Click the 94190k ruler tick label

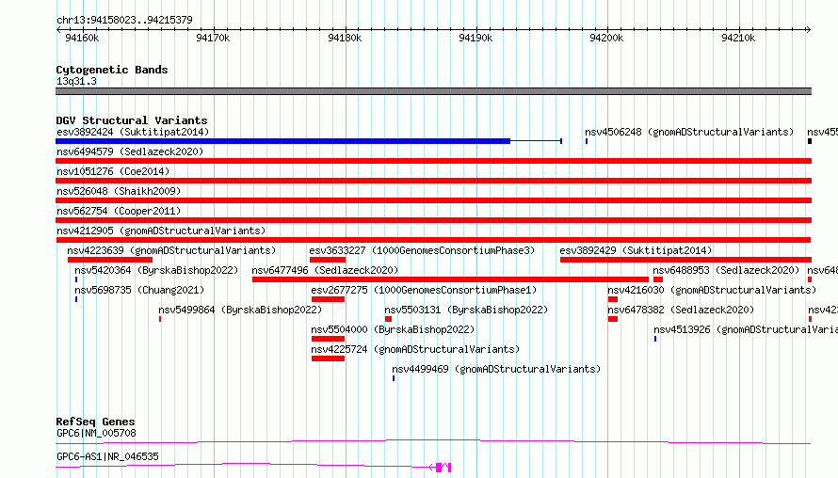pos(475,38)
